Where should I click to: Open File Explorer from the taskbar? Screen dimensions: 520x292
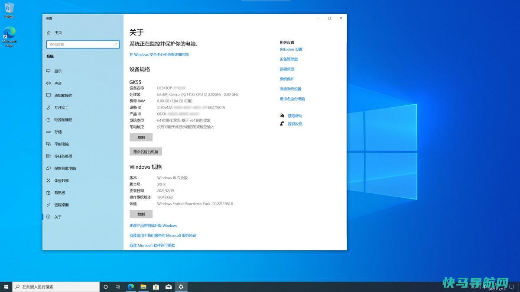[x=143, y=287]
